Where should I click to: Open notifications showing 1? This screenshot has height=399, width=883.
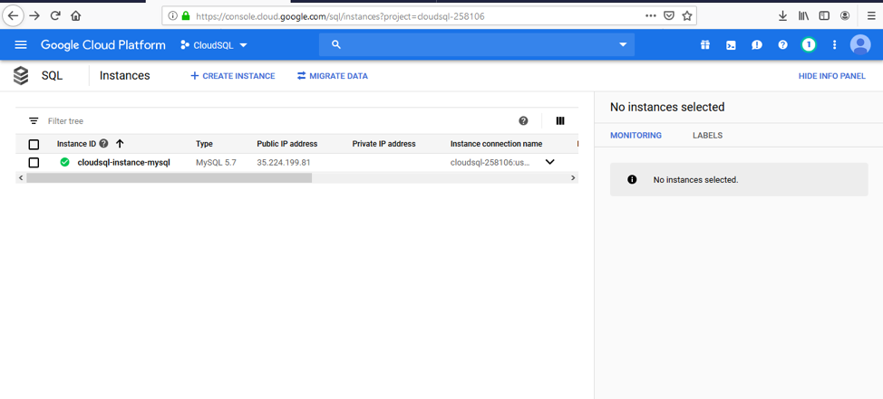(809, 45)
